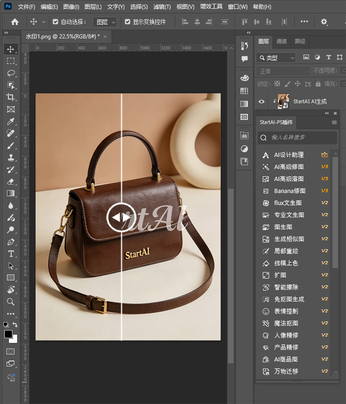Toggle the 显示变换控件 checkbox

click(x=128, y=22)
